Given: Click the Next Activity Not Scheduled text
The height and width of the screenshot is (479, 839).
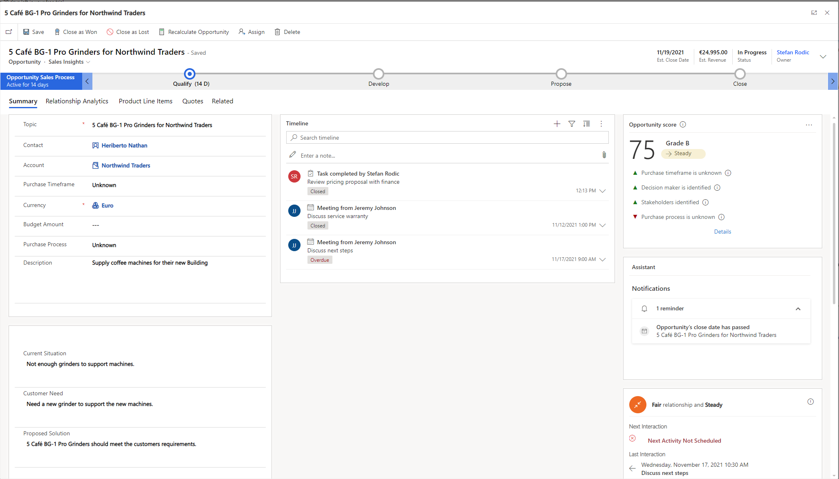Looking at the screenshot, I should coord(684,441).
